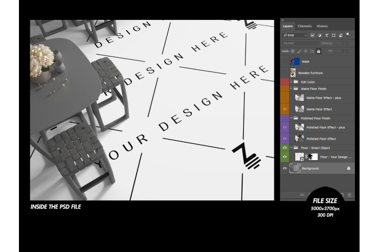Click folder icon of Matte Floor Finish

[296, 89]
